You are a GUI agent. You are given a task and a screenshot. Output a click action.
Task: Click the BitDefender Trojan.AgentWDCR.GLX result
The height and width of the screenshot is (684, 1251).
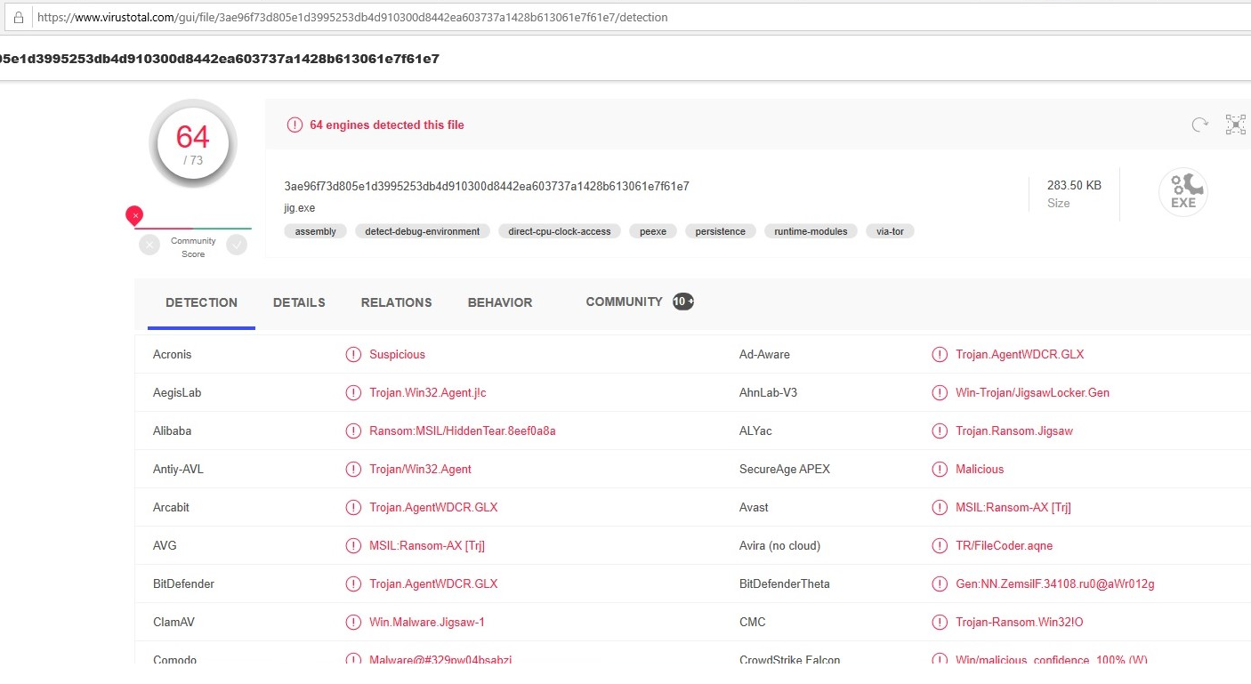coord(433,584)
